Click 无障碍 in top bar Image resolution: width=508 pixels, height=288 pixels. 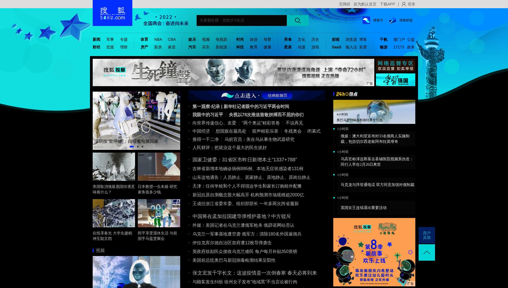point(344,4)
